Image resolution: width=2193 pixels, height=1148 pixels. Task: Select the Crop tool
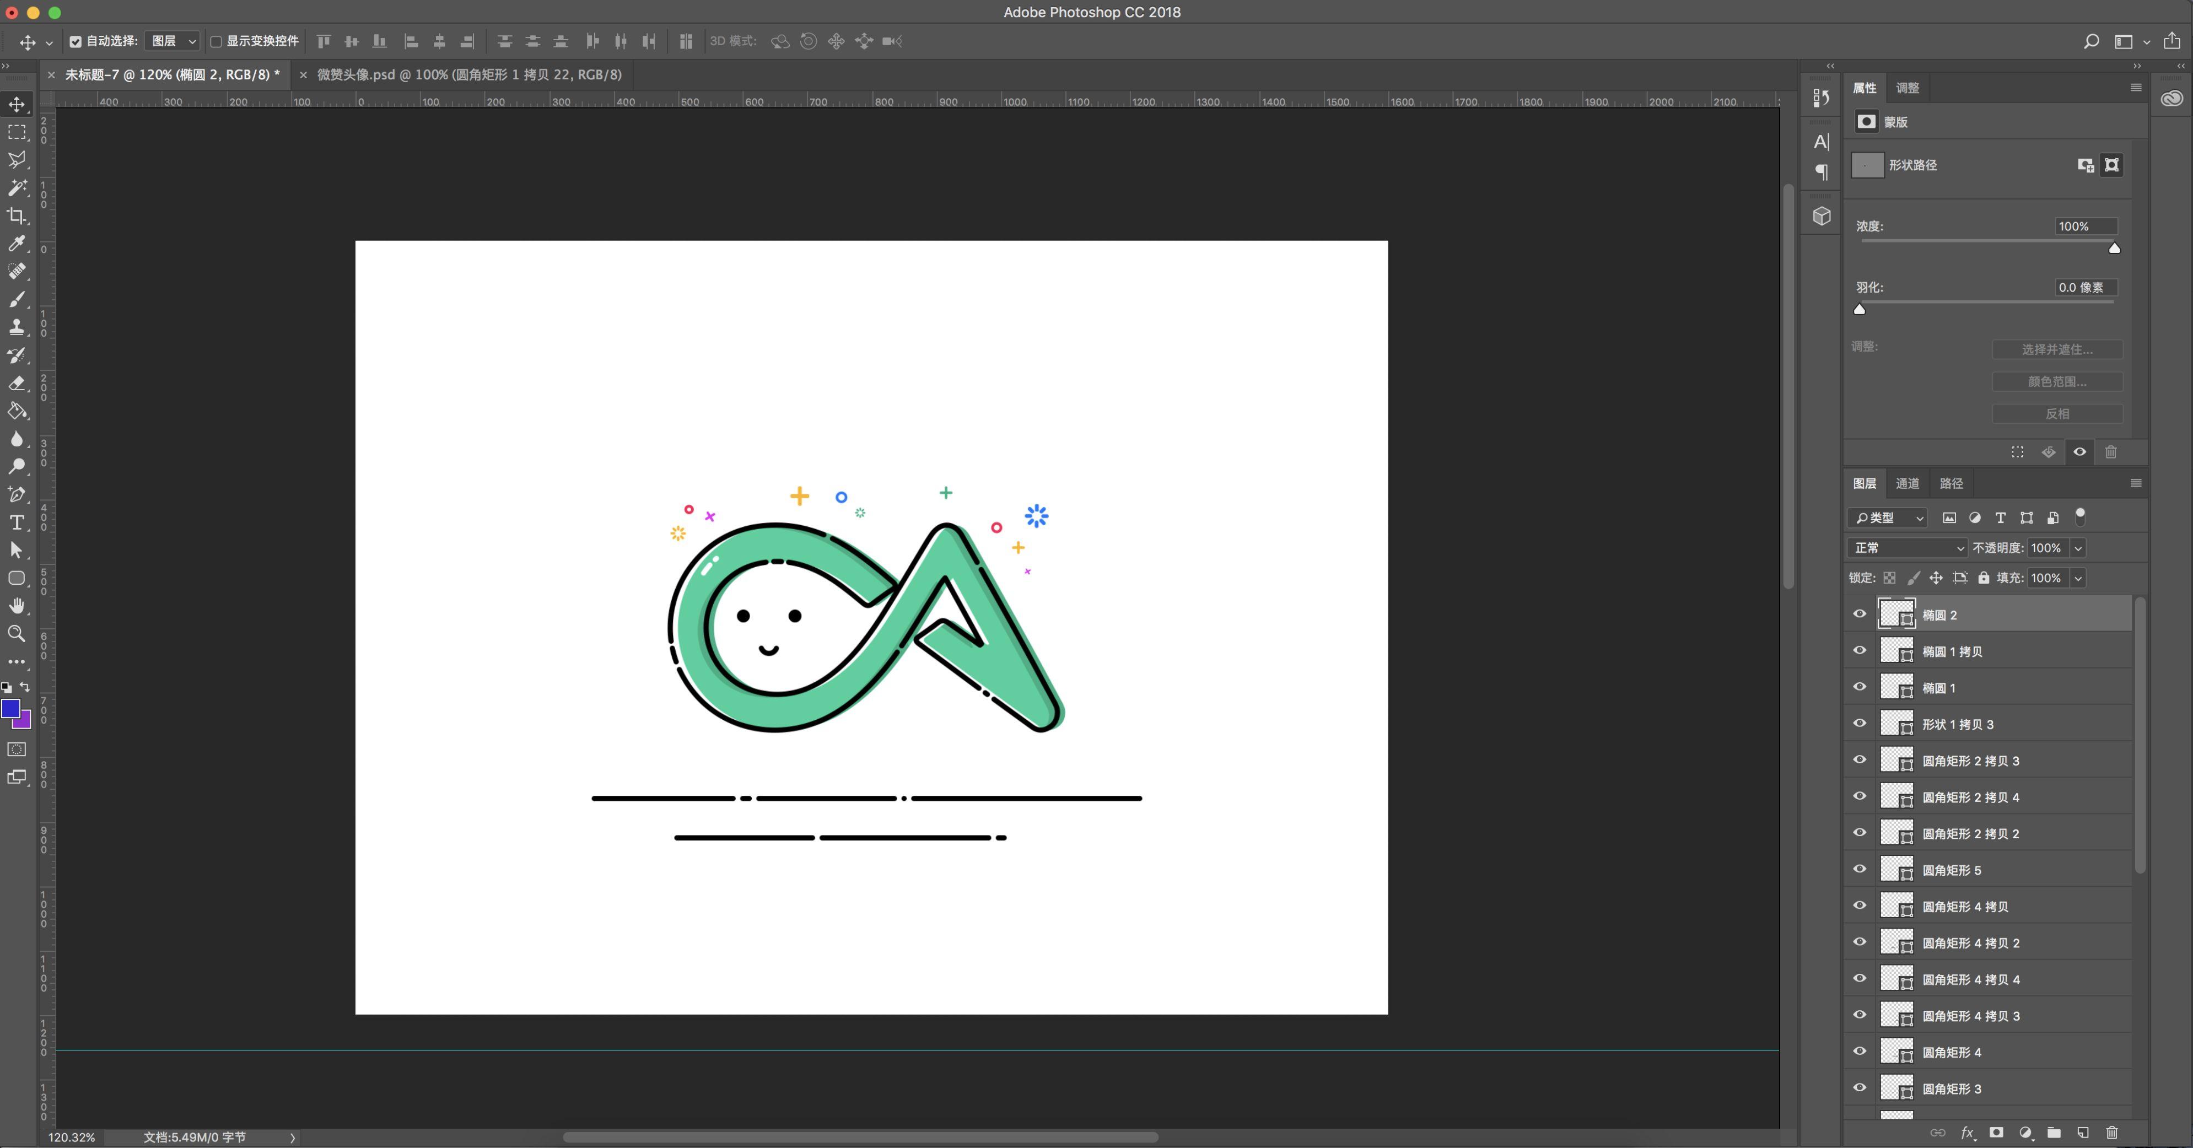click(17, 215)
